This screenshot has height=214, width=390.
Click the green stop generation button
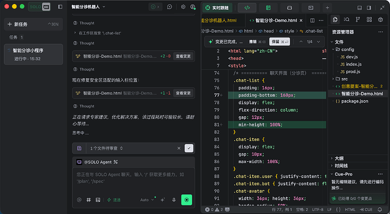point(187,200)
